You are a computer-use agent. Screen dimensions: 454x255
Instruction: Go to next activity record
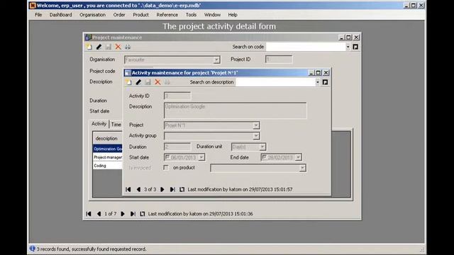coord(162,189)
